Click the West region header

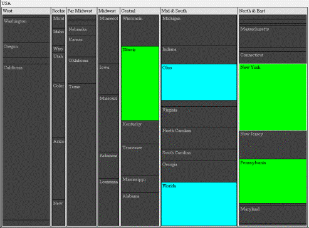tap(26, 11)
